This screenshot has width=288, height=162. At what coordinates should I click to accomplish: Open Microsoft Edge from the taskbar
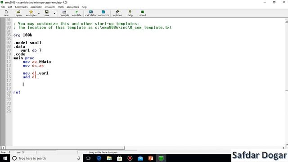(x=99, y=158)
